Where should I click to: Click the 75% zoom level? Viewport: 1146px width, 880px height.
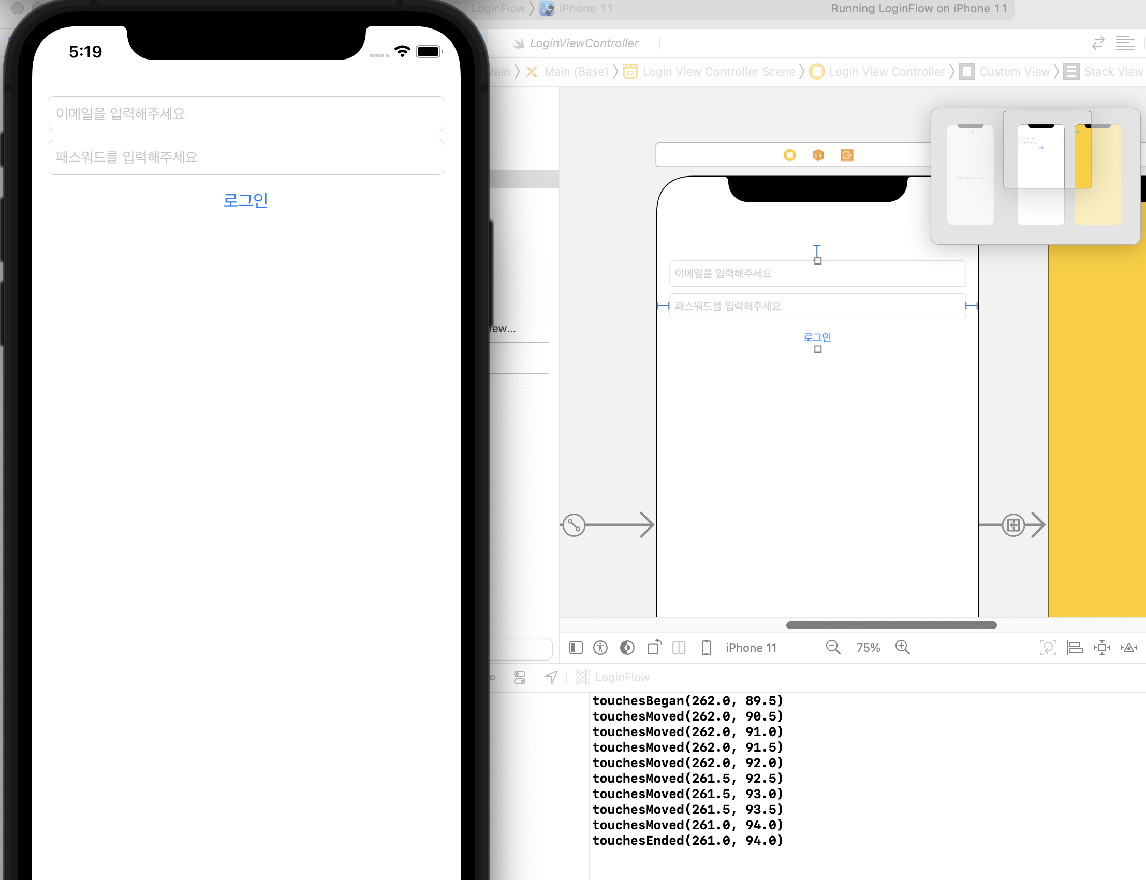[x=868, y=648]
